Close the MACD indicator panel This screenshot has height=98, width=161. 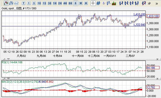[x=157, y=79]
